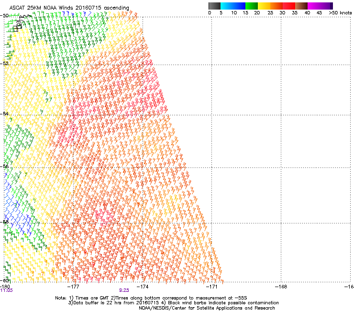Click the longitude label '-177'
This screenshot has height=311, width=354.
pyautogui.click(x=73, y=287)
